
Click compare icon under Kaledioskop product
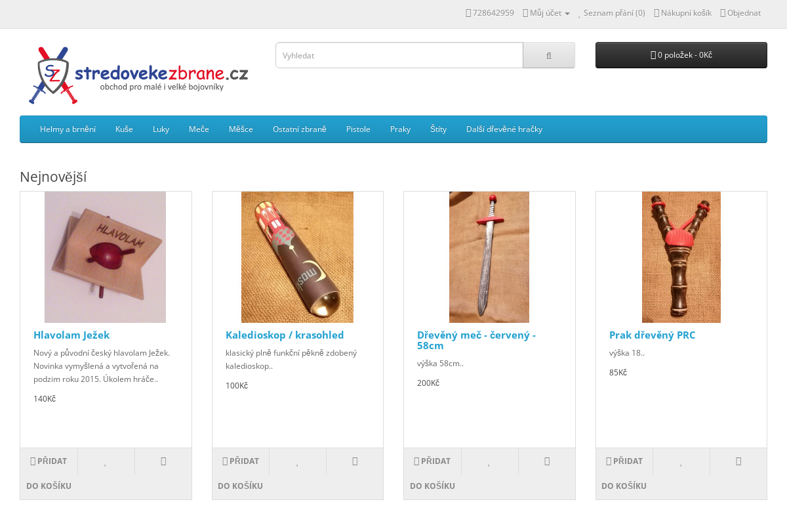point(355,461)
